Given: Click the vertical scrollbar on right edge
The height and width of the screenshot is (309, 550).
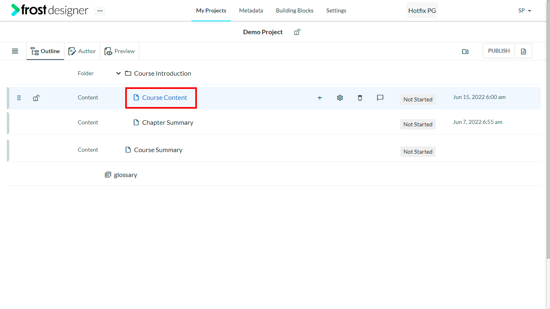Looking at the screenshot, I should tap(548, 129).
